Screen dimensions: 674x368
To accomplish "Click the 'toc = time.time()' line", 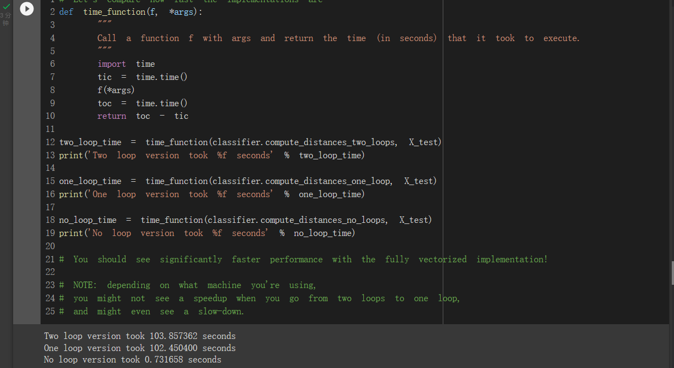I will [142, 103].
